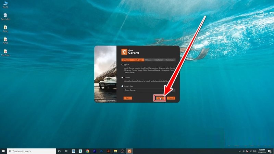Open the network status tray icon
The image size is (274, 154).
251,151
